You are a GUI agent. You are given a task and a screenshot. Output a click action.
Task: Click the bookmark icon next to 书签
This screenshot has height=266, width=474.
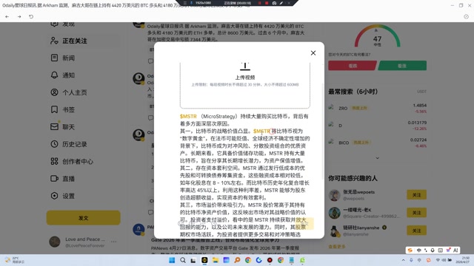(54, 109)
